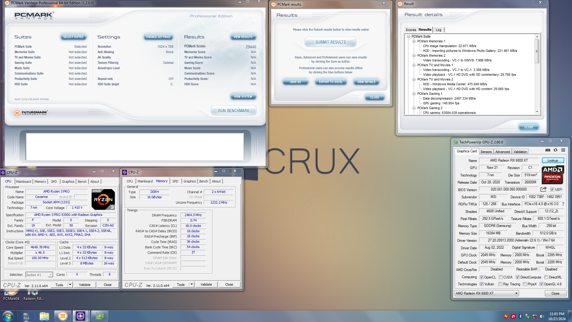
Task: Click the RUN BENCHMARK button
Action: (234, 111)
